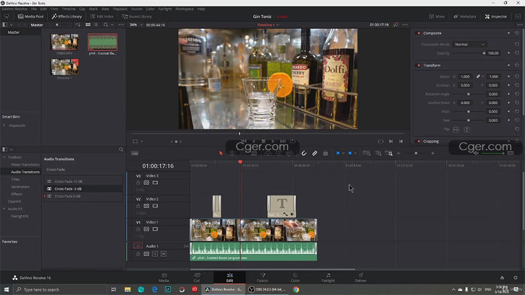Switch to the Fusion page
This screenshot has height=295, width=525.
pyautogui.click(x=262, y=278)
